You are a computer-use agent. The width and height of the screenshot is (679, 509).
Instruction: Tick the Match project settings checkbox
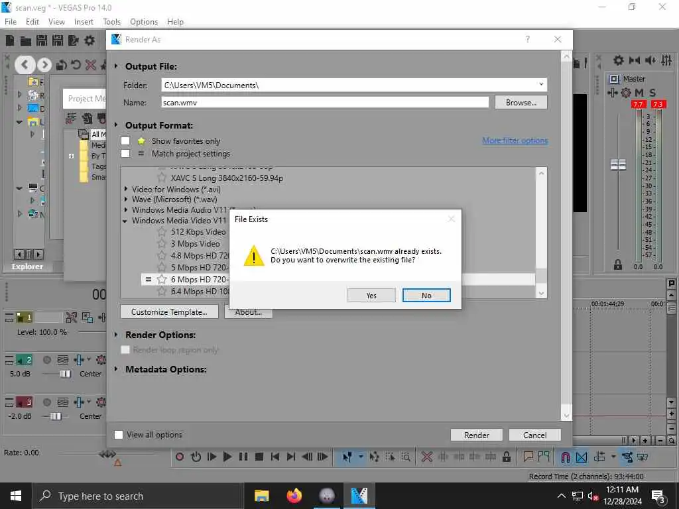point(125,153)
